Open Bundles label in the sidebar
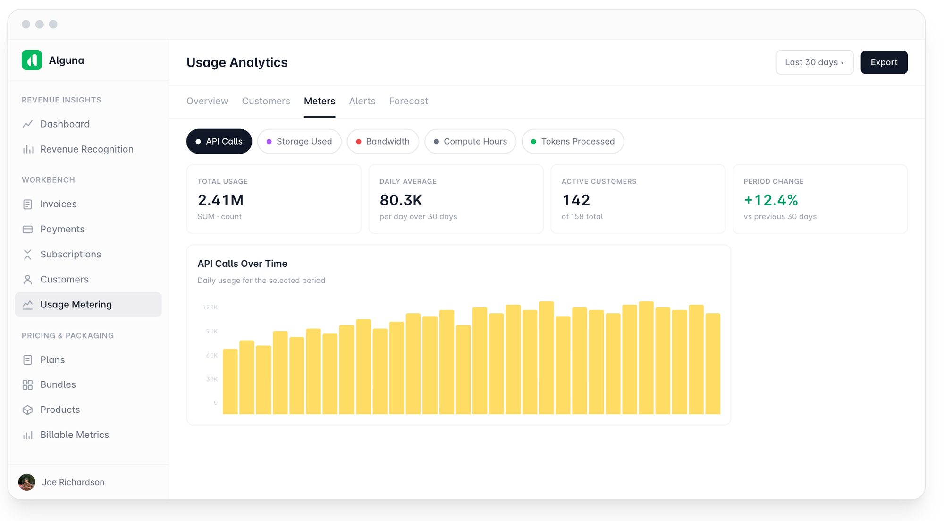The image size is (944, 521). [58, 384]
